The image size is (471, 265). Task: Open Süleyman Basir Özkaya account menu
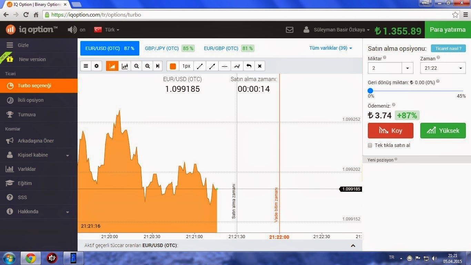point(336,30)
